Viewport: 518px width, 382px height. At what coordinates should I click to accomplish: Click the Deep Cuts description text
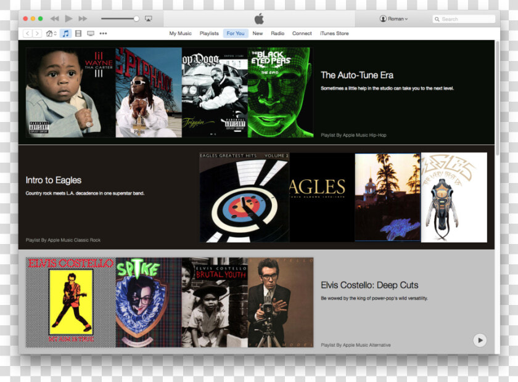(374, 298)
